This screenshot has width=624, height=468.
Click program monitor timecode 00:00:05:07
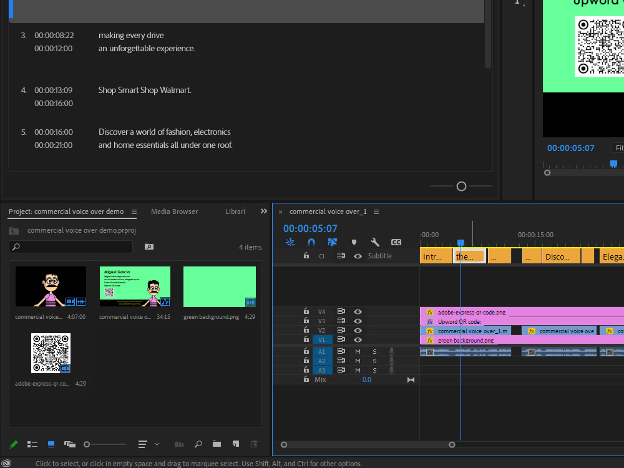point(570,148)
